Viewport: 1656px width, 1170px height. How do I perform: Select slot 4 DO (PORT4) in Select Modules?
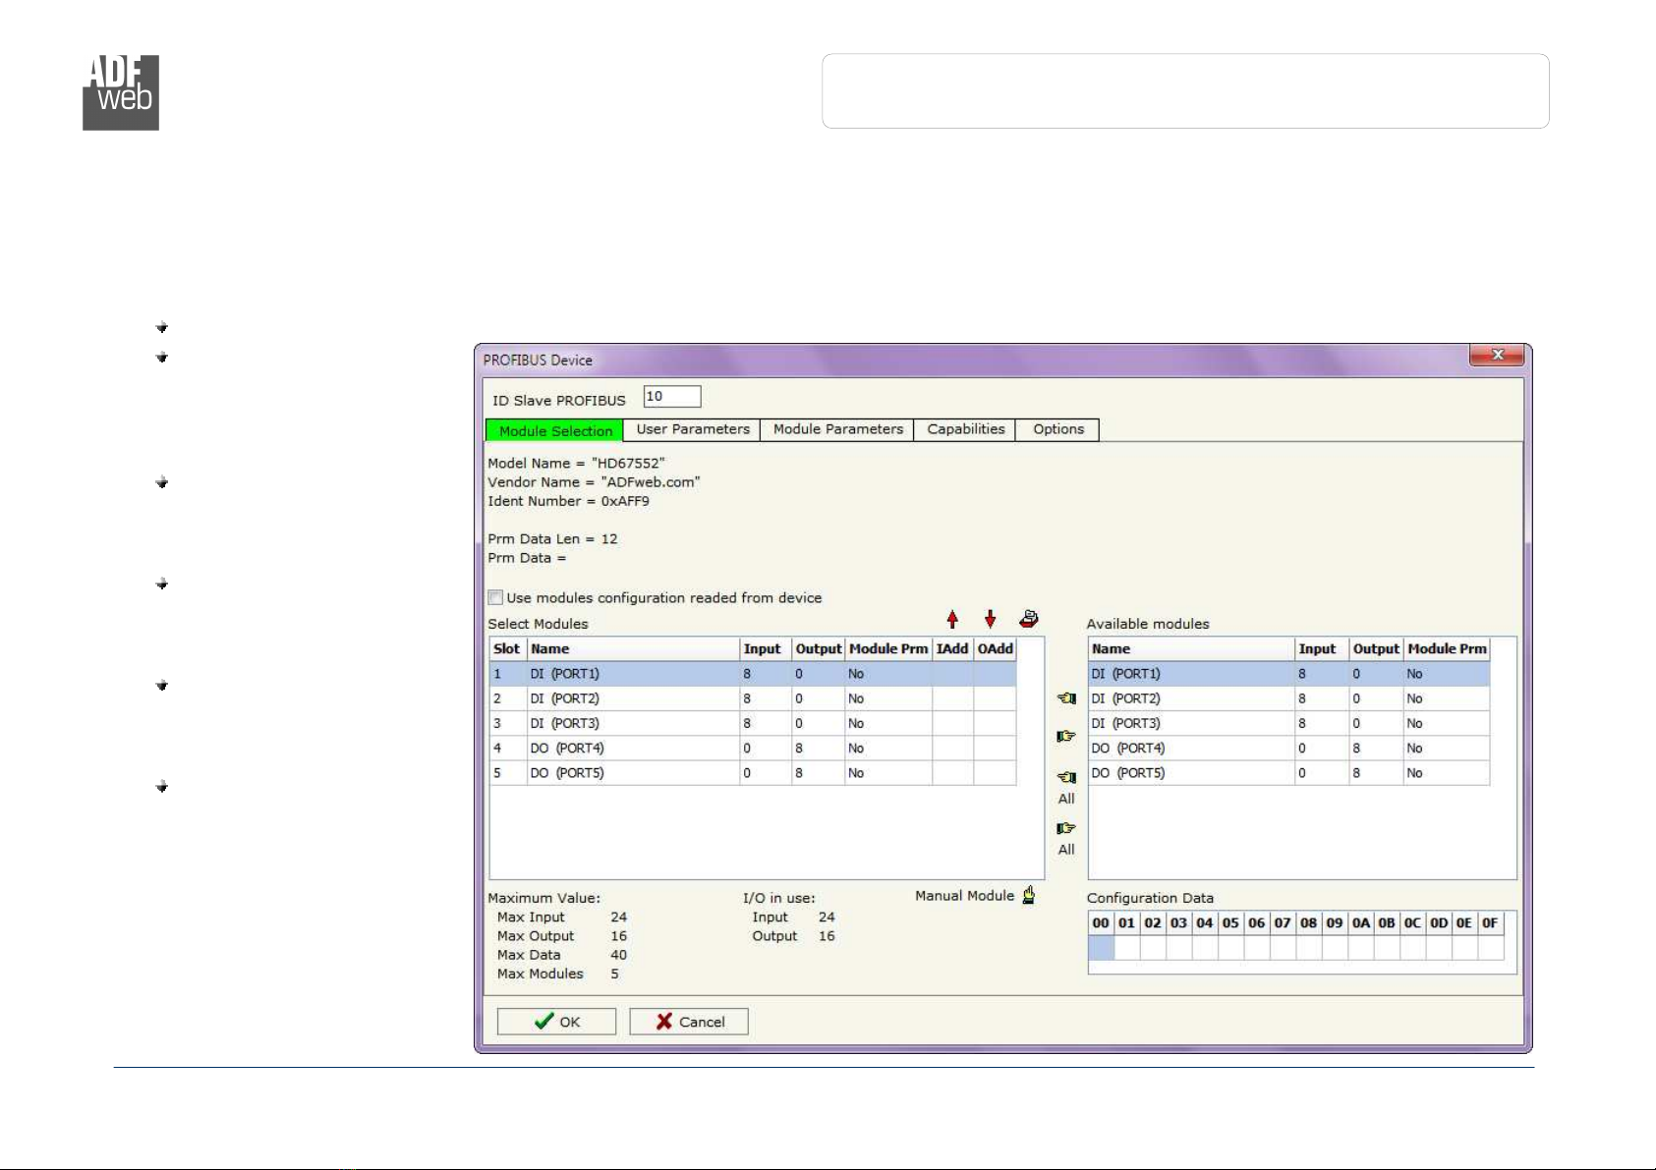click(753, 748)
